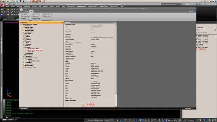Close the Properties panel
This screenshot has width=217, height=122.
click(116, 22)
